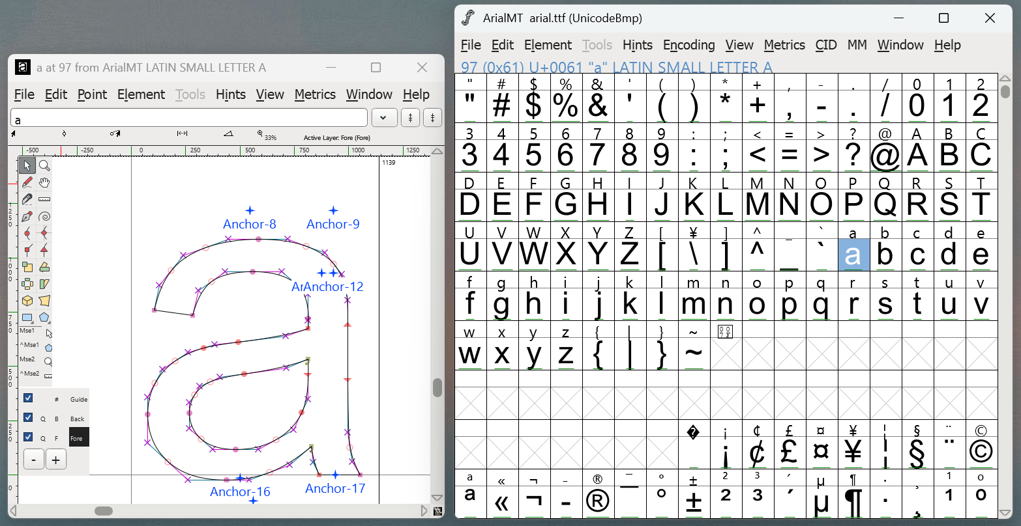Open the word list dropdown beside the text field

384,117
